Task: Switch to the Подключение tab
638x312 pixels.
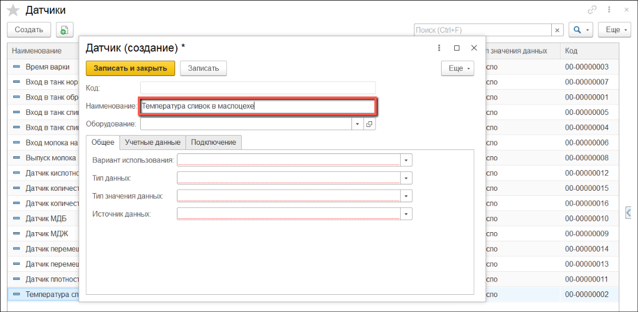Action: pyautogui.click(x=214, y=142)
